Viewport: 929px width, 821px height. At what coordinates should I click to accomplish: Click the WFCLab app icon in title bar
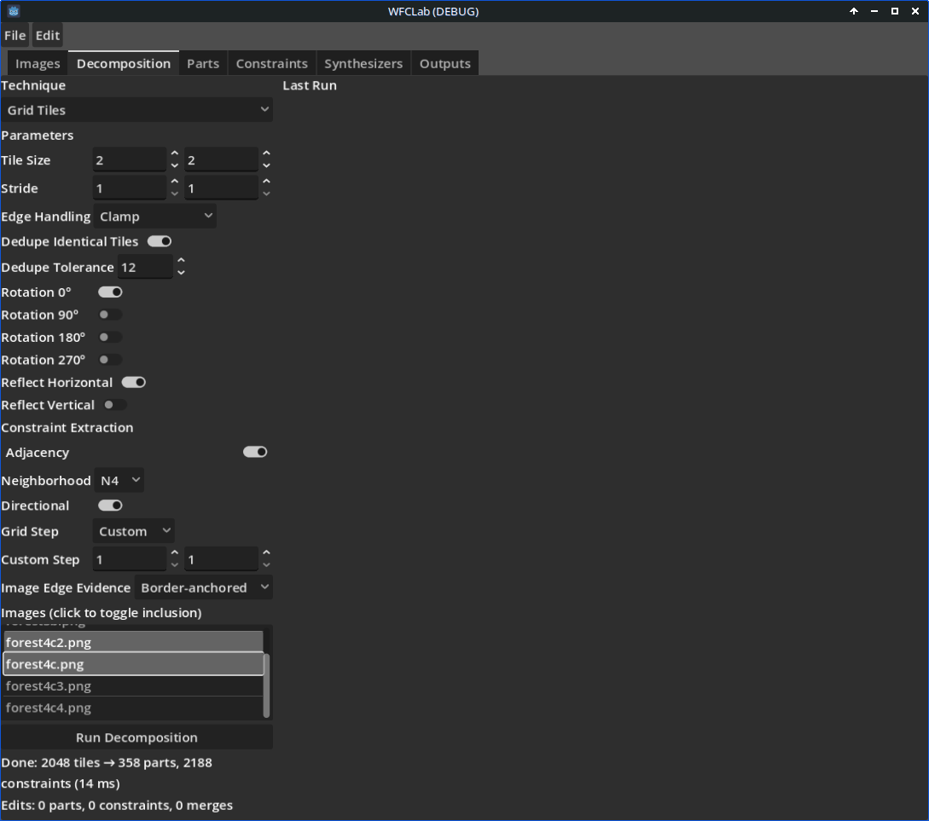(14, 11)
